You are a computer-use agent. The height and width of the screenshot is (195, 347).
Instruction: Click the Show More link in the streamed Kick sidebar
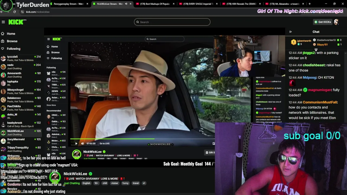51,105
